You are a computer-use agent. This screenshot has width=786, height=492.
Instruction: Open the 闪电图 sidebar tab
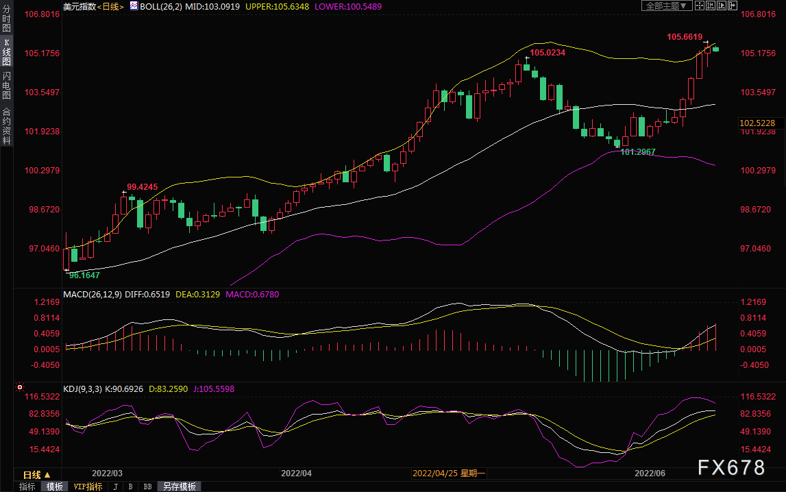pyautogui.click(x=7, y=85)
